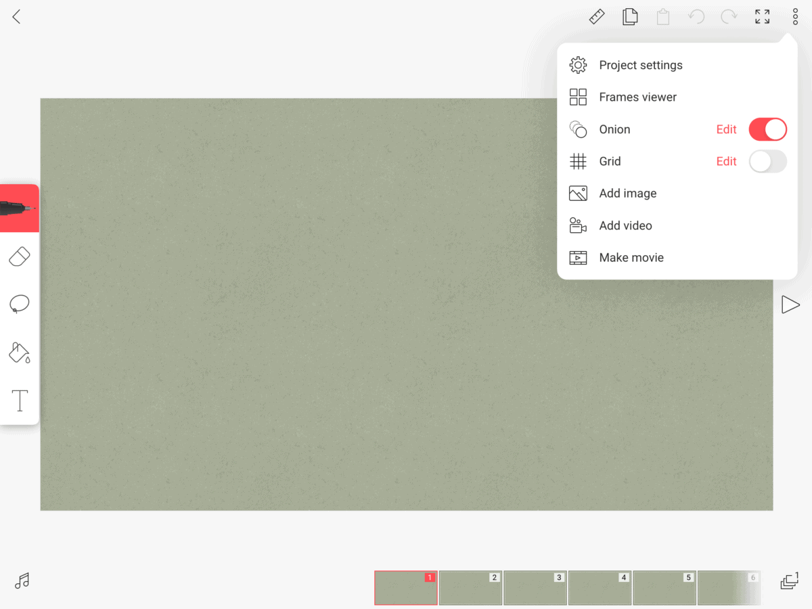
Task: Activate the Text tool
Action: 20,401
